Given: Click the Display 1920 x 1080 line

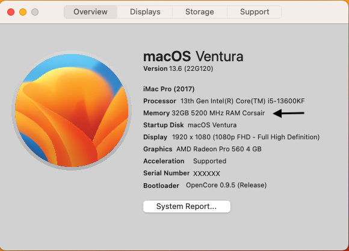Looking at the screenshot, I should 232,137.
